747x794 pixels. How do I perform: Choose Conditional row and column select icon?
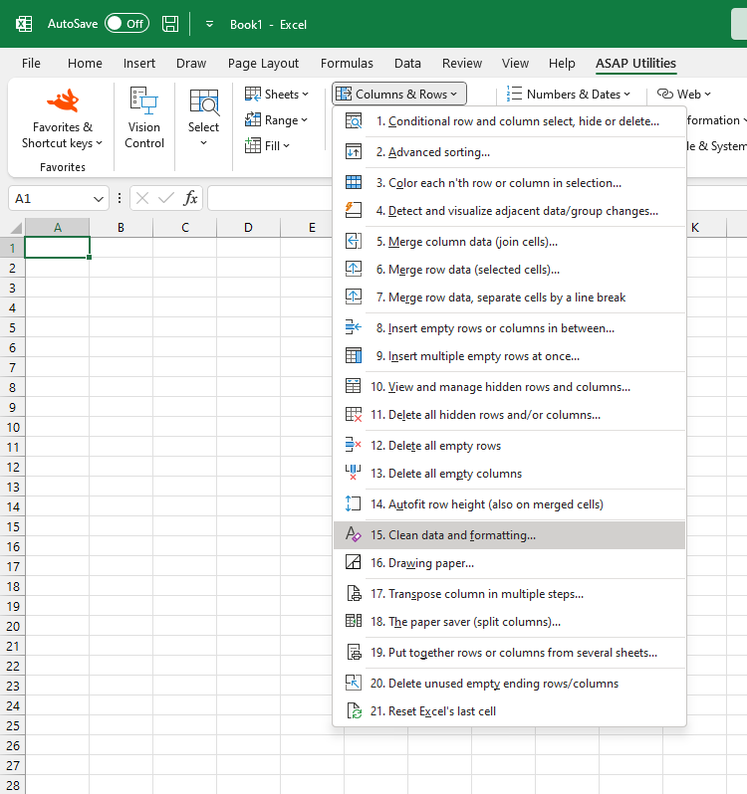354,121
